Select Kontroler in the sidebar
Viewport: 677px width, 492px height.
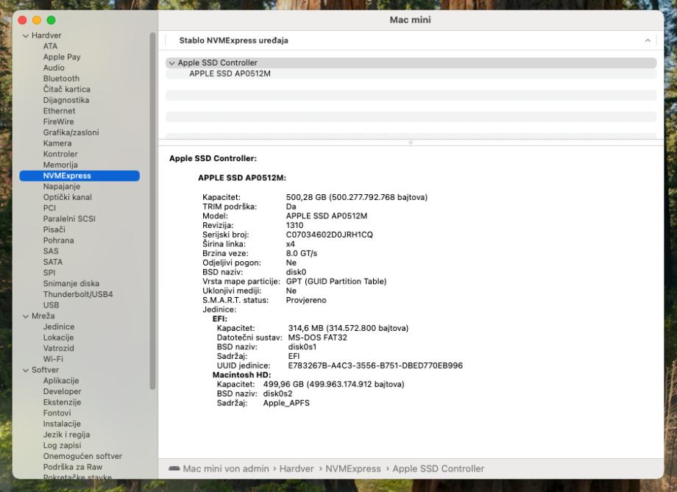pyautogui.click(x=60, y=154)
